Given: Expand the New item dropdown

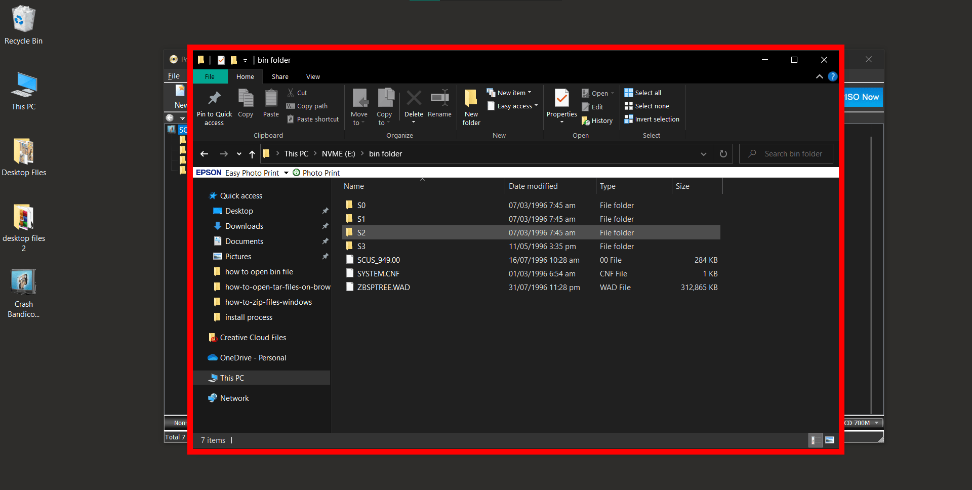Looking at the screenshot, I should click(529, 92).
